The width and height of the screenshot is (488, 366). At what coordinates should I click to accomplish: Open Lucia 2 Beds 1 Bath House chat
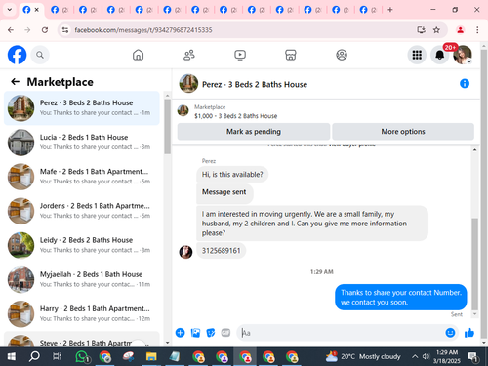[x=82, y=142]
